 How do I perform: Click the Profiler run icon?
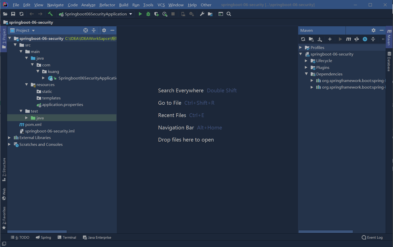(x=165, y=14)
